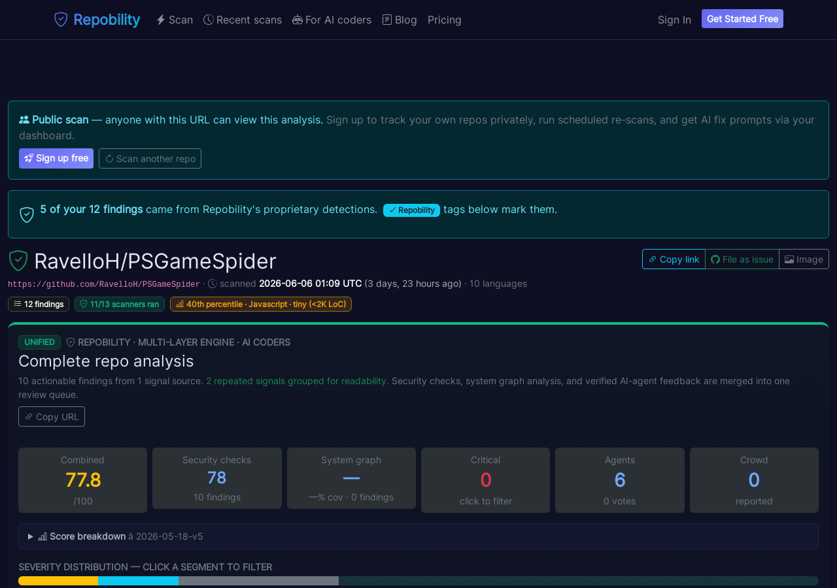This screenshot has height=588, width=837.
Task: Click the '2 repeated signals grouped for readability' text
Action: pos(296,380)
